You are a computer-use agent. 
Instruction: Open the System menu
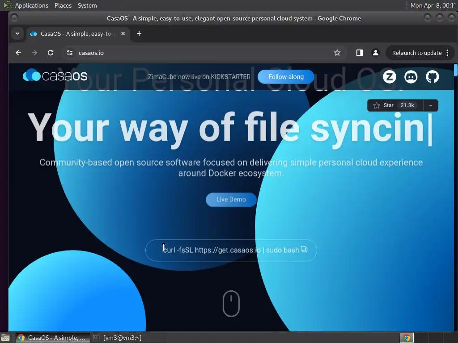(87, 5)
